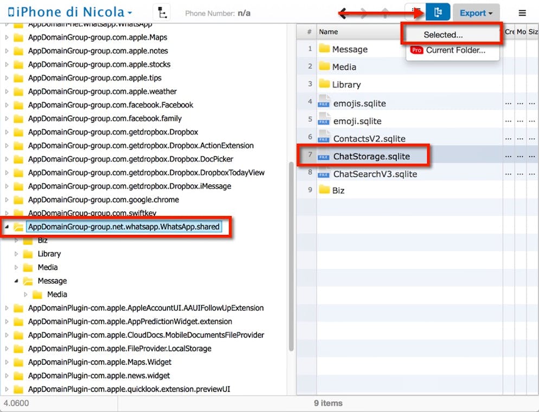Image resolution: width=539 pixels, height=412 pixels.
Task: Click the Message folder icon in tree
Action: [28, 281]
